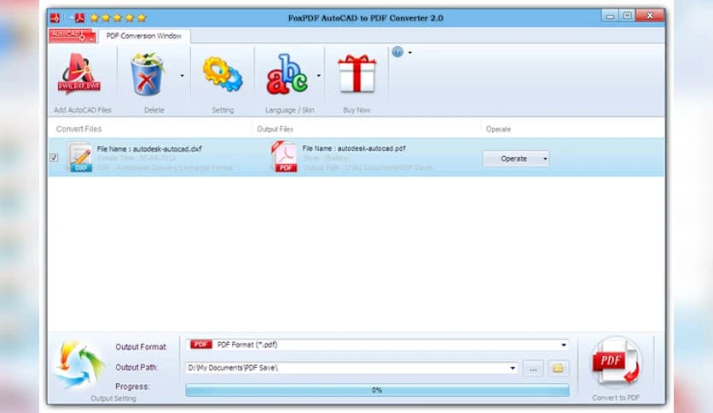Click the Buy Now gift icon

(x=356, y=73)
